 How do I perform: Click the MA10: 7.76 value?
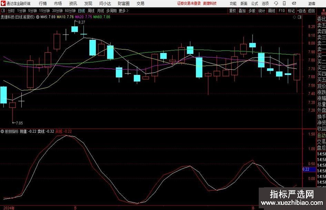pyautogui.click(x=65, y=17)
